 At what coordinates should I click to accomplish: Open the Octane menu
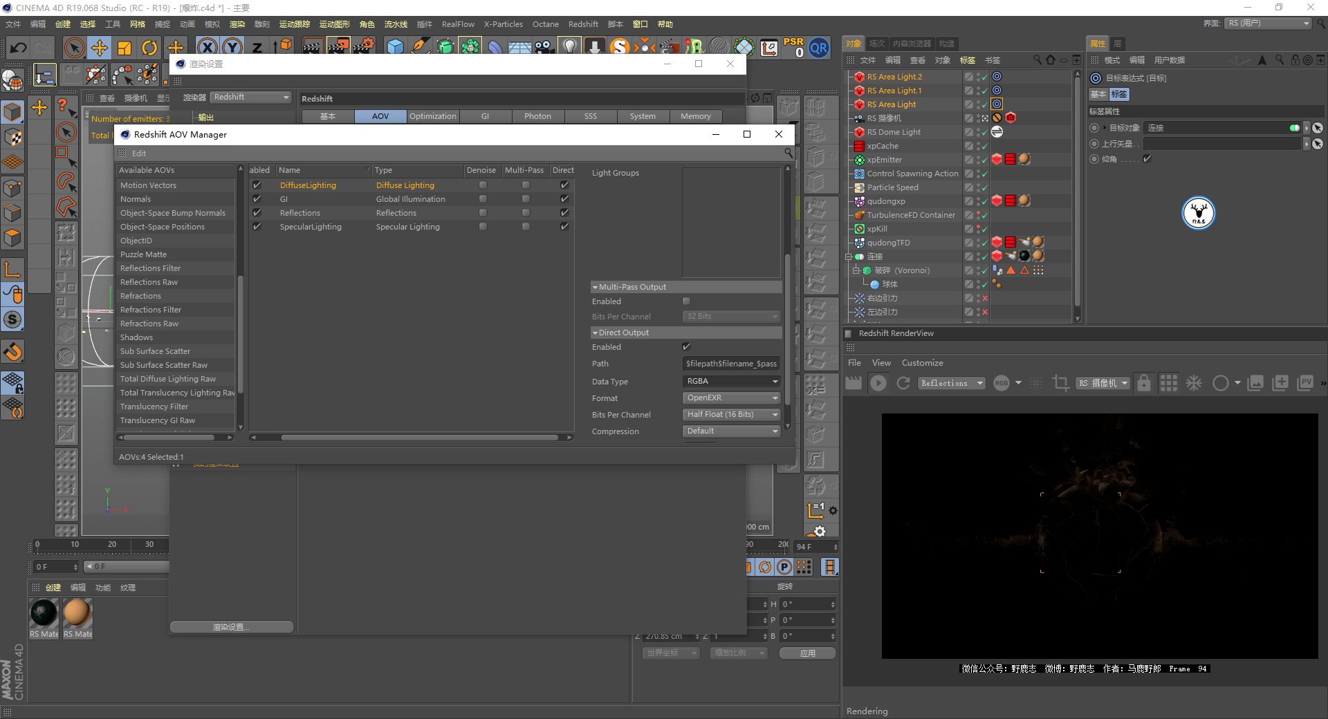point(546,24)
